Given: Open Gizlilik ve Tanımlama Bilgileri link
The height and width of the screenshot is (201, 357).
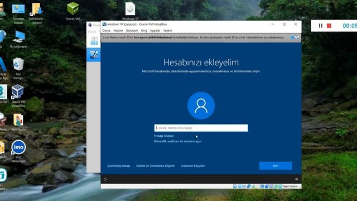Looking at the screenshot, I should tap(156, 166).
